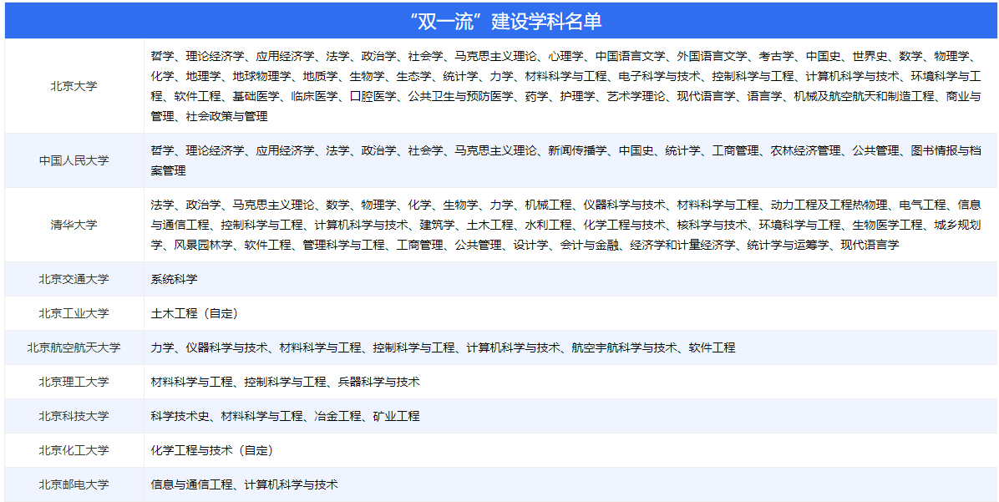This screenshot has height=502, width=999.
Task: Select the 北京理工大学 name cell
Action: [x=74, y=382]
